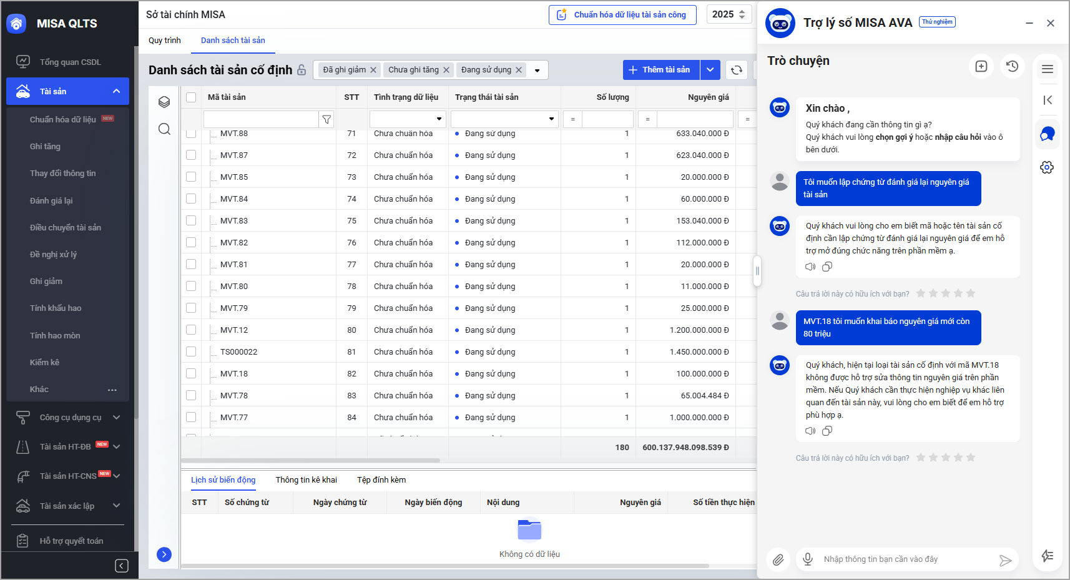The width and height of the screenshot is (1070, 580).
Task: Check the MVT.77 row checkbox
Action: (x=191, y=417)
